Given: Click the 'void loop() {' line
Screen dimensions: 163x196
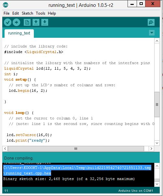Looking at the screenshot, I should 19,113.
